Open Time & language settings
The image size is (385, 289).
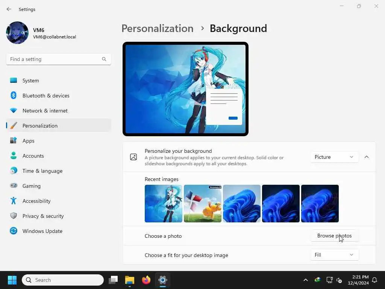58,171
